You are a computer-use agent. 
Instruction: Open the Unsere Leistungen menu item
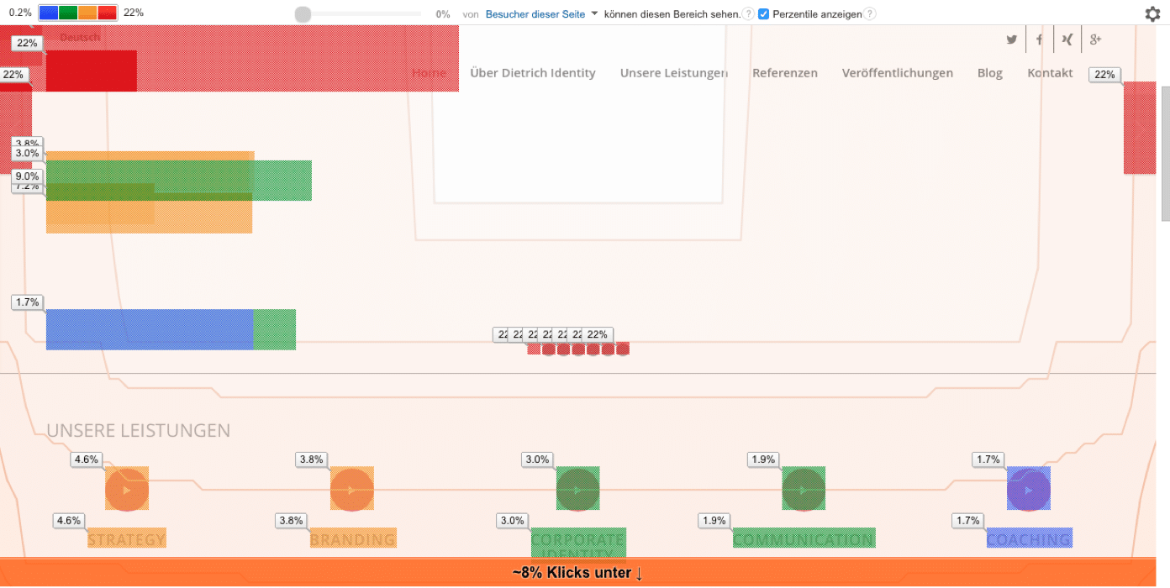pos(674,73)
